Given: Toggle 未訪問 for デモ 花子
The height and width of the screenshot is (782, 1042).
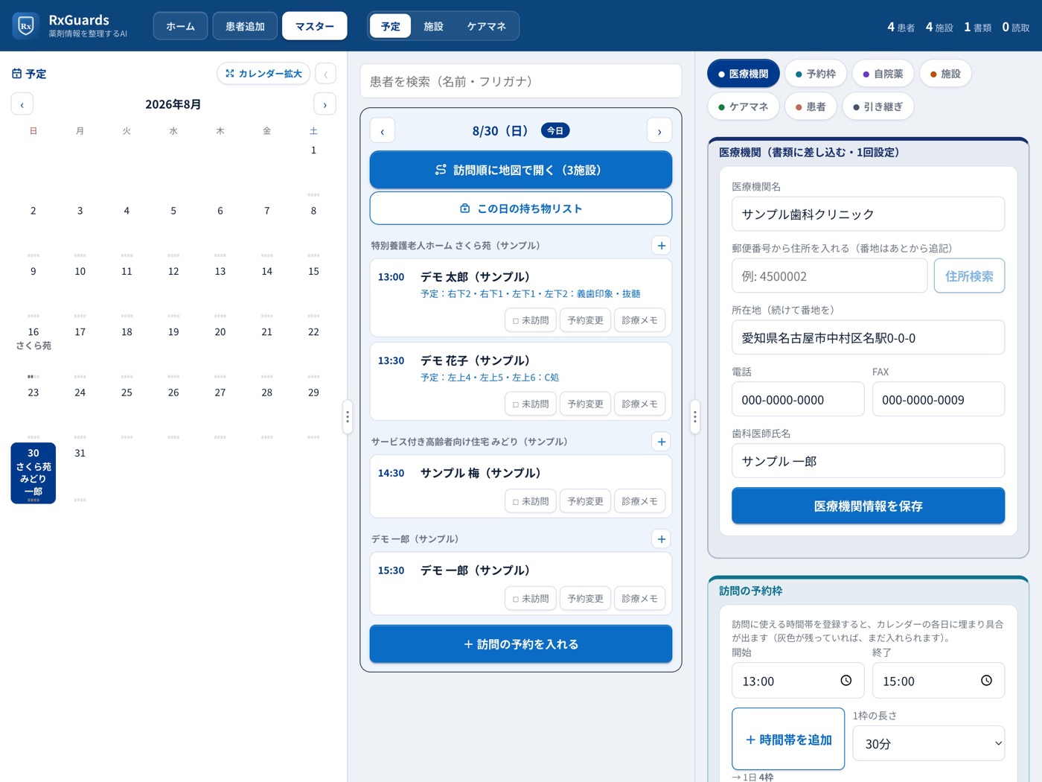Looking at the screenshot, I should point(531,404).
